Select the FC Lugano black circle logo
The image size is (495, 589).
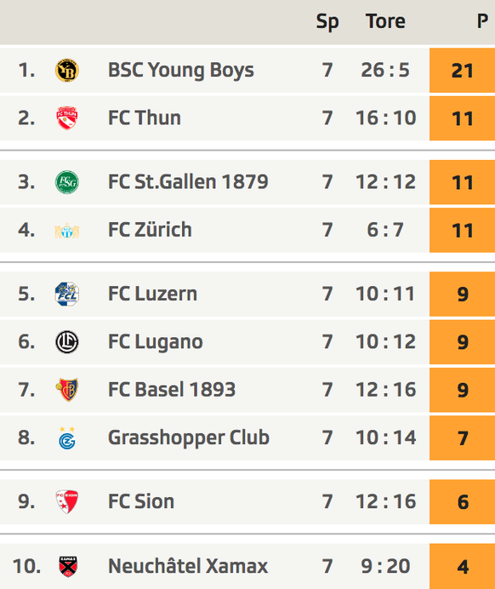67,342
